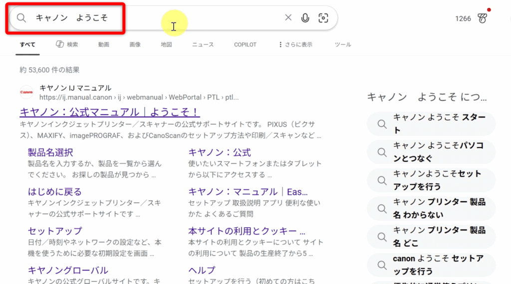Select キヤノン プリンター 製品名 どこ suggestion
Image resolution: width=511 pixels, height=284 pixels.
click(x=439, y=237)
